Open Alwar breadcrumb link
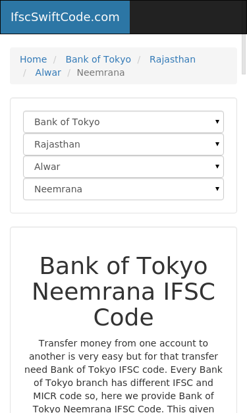247x413 pixels. tap(48, 72)
